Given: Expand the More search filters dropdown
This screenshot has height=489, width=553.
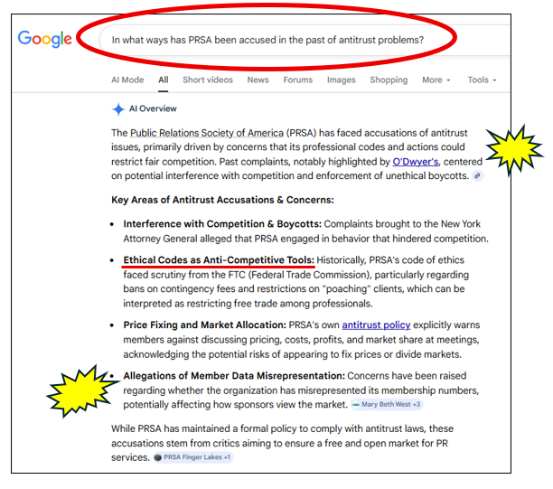Looking at the screenshot, I should [x=436, y=80].
